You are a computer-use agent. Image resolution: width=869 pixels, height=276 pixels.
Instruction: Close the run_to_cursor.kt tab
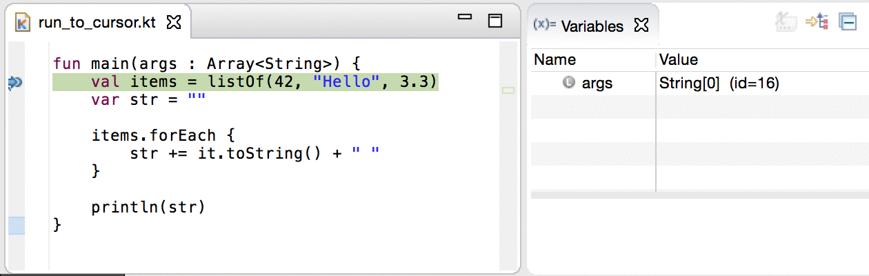(174, 23)
